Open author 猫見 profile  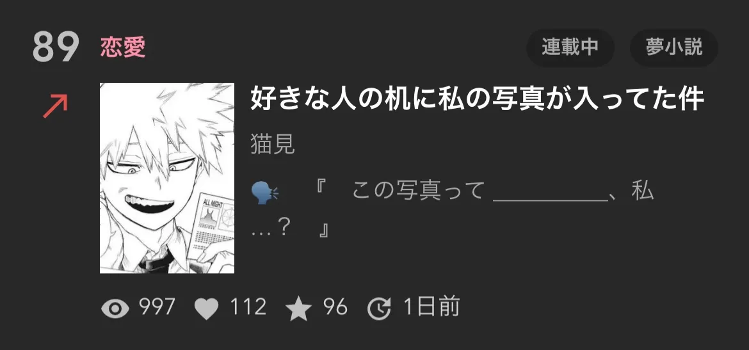[x=273, y=145]
